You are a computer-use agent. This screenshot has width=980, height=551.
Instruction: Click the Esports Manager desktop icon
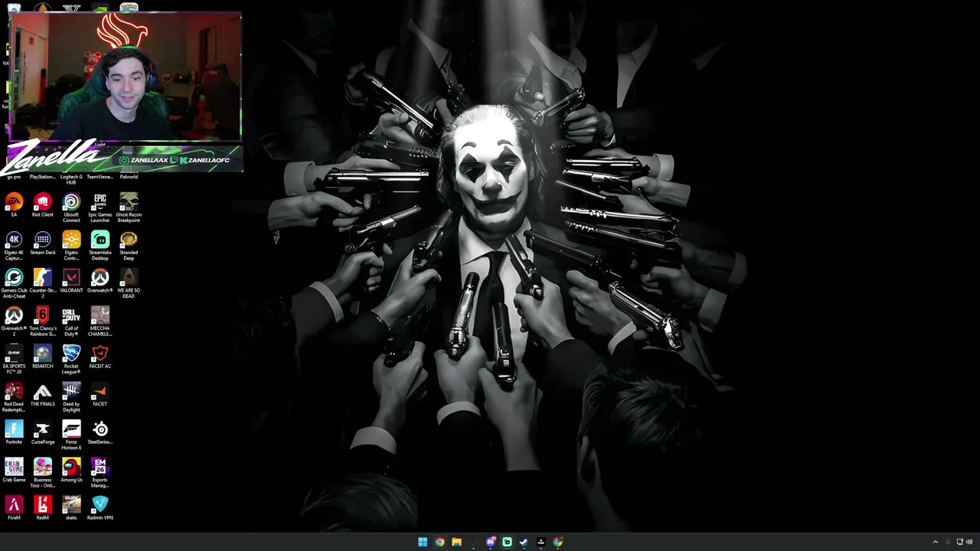pyautogui.click(x=100, y=473)
